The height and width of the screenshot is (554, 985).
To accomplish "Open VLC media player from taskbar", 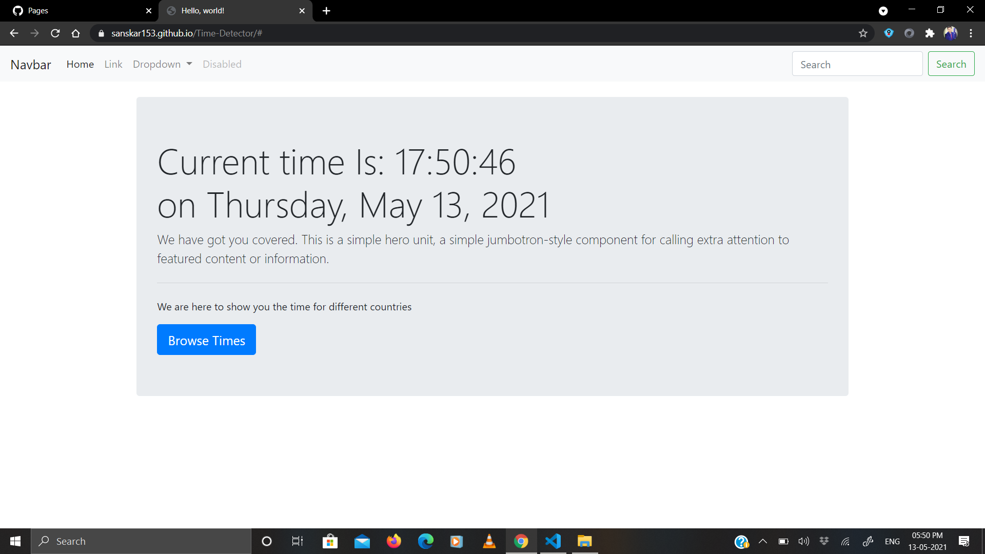I will (488, 541).
